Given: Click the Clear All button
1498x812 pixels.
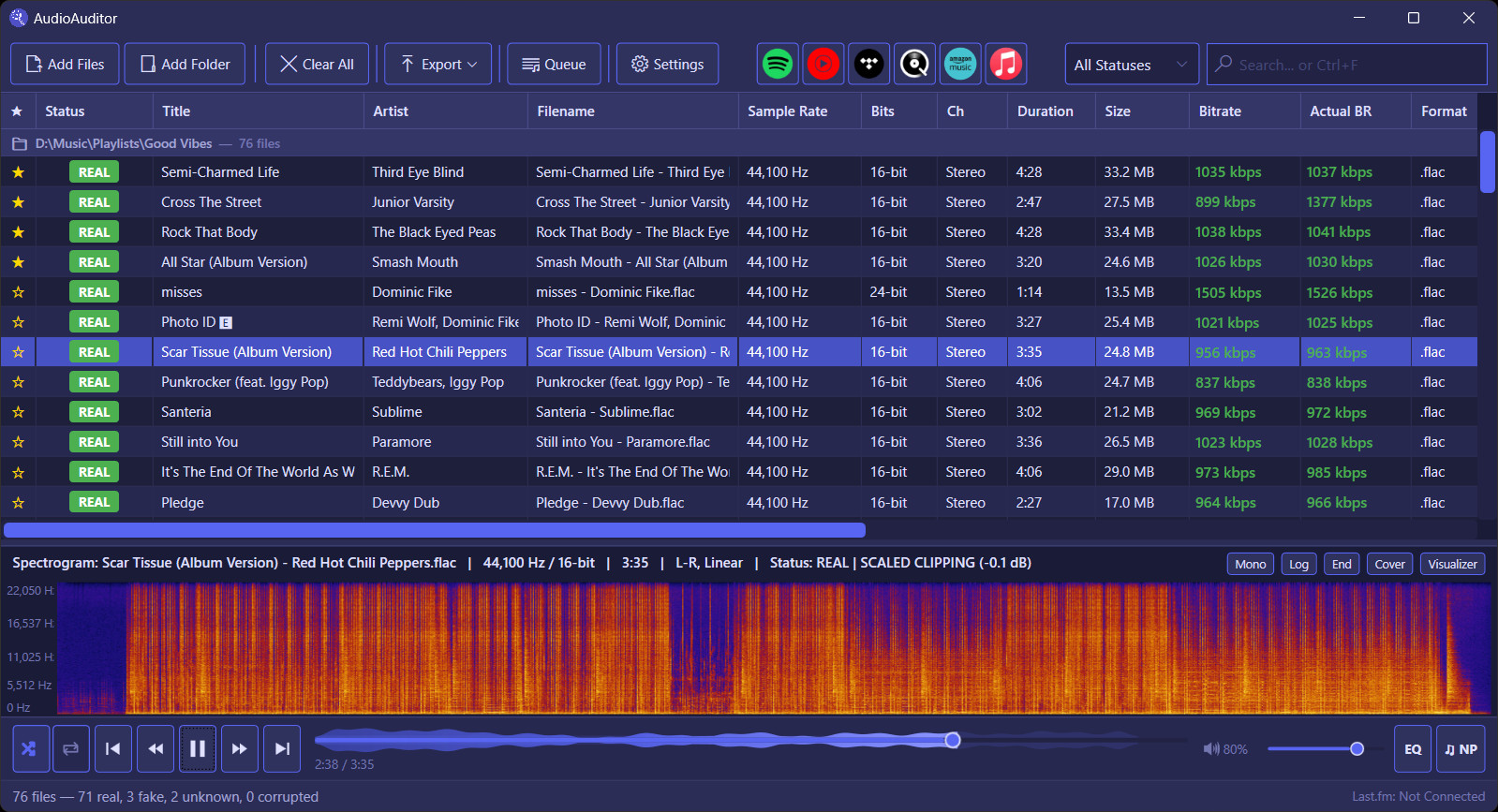Looking at the screenshot, I should coord(317,64).
